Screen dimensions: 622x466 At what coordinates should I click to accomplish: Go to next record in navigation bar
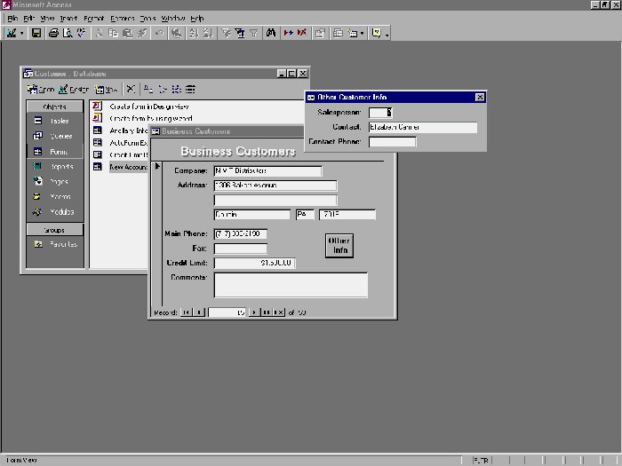(x=254, y=312)
